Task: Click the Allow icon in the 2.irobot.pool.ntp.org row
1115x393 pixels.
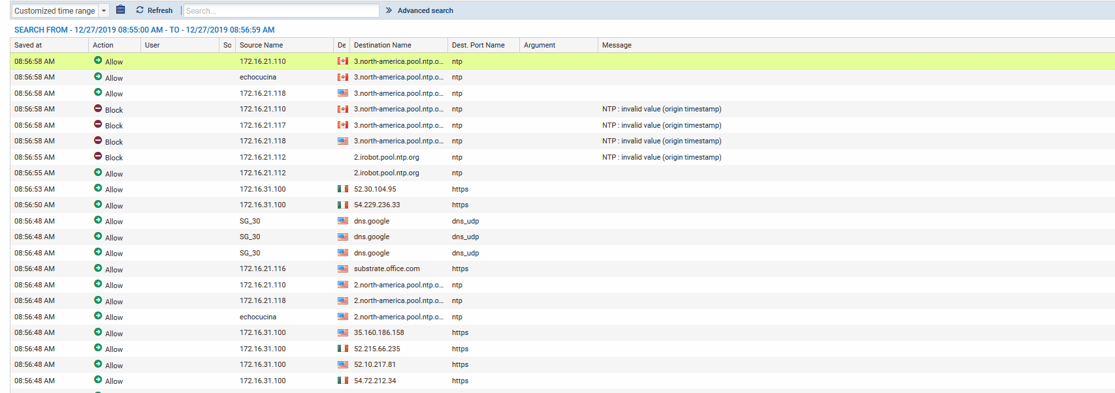Action: (x=98, y=173)
